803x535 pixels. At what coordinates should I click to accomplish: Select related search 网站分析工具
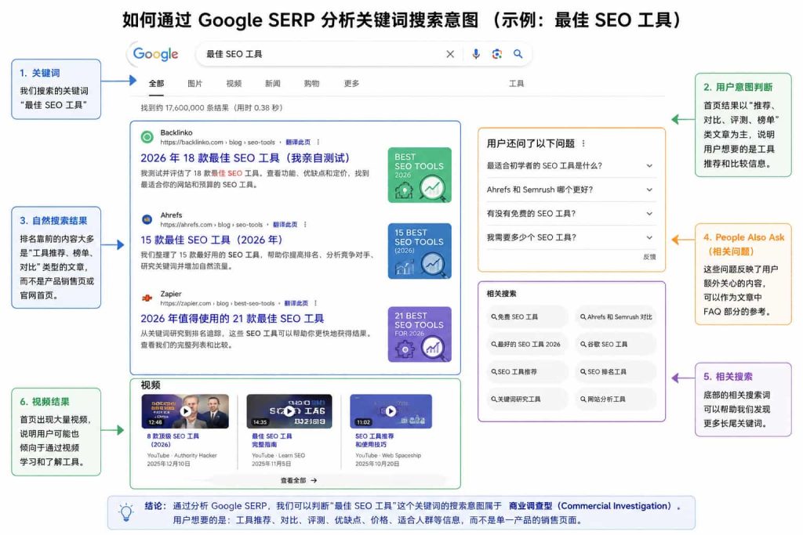click(x=616, y=399)
